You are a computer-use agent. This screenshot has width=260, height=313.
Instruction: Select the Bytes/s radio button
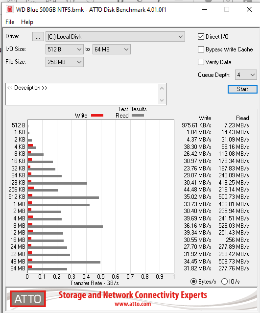(193, 282)
